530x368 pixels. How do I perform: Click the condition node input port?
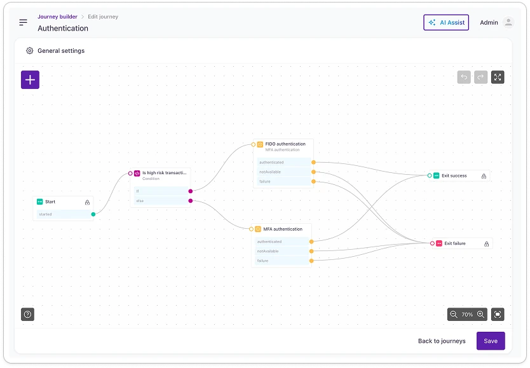130,174
